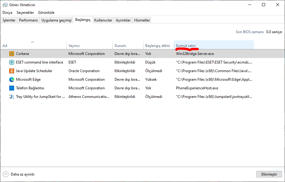The height and width of the screenshot is (182, 285).
Task: Switch to the Hizmetler tab
Action: [x=142, y=20]
